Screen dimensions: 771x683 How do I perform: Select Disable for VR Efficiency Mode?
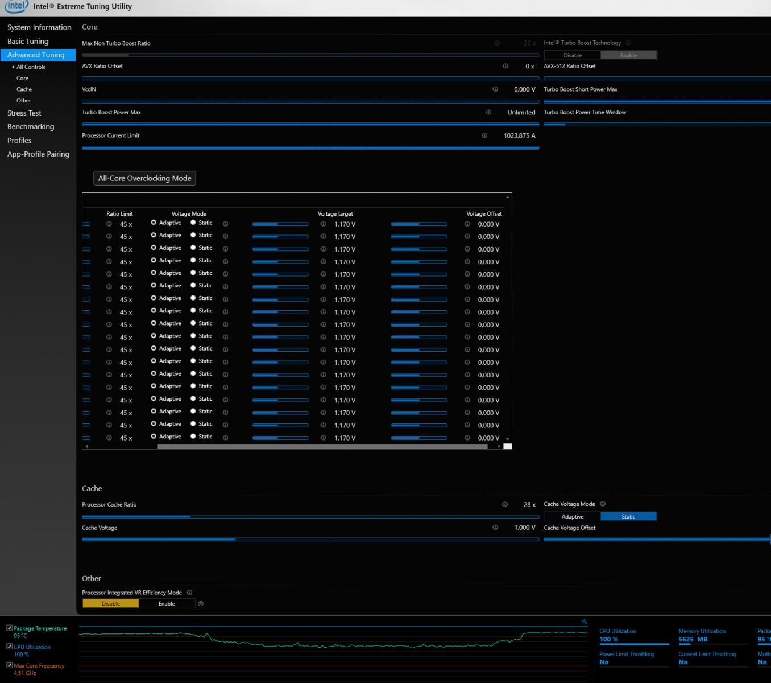(x=110, y=603)
